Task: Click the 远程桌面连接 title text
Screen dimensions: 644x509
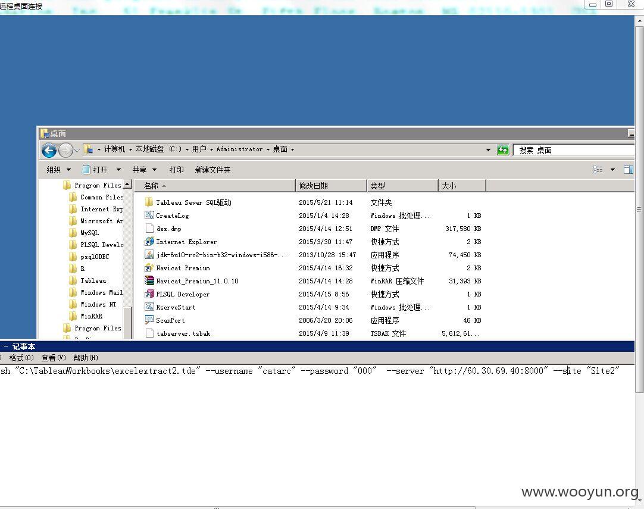Action: pos(21,6)
